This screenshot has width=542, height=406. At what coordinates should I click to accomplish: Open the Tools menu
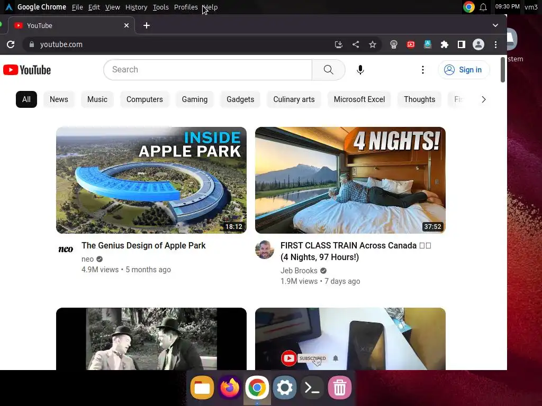(161, 7)
